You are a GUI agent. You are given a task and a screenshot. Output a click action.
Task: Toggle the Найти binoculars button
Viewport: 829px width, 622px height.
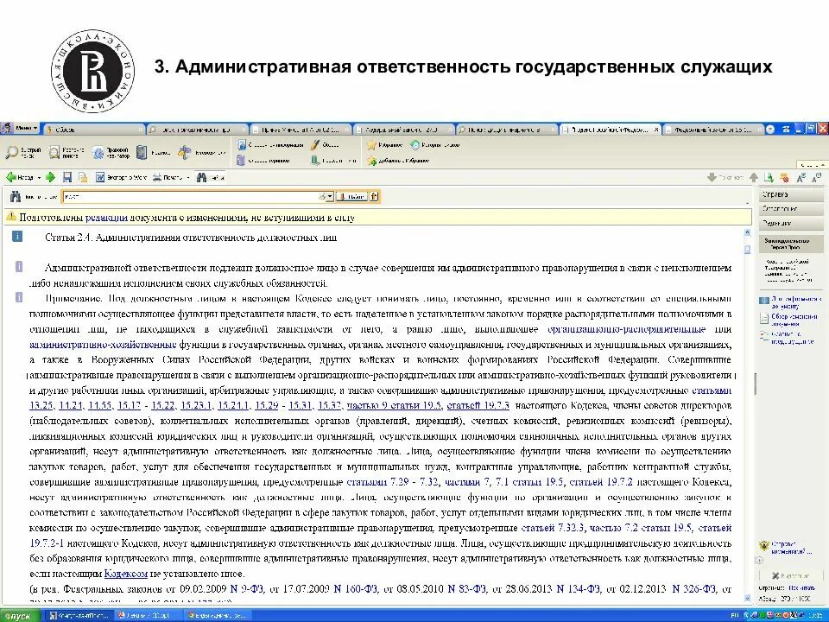click(211, 177)
